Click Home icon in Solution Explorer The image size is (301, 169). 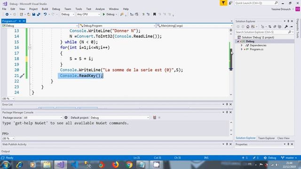coord(248,27)
